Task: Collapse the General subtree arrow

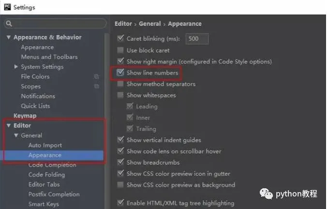Action: tap(16, 135)
